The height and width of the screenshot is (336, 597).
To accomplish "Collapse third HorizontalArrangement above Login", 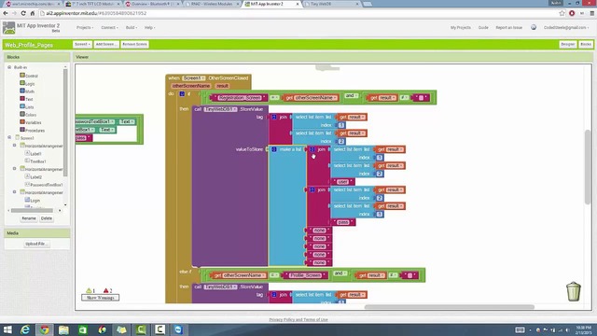I will 15,191.
